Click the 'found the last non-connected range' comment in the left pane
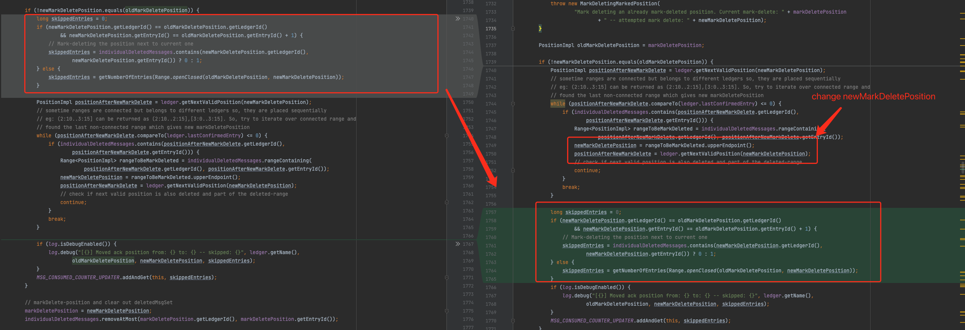The width and height of the screenshot is (965, 330). 143,127
